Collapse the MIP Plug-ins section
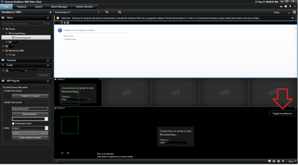 [48, 80]
